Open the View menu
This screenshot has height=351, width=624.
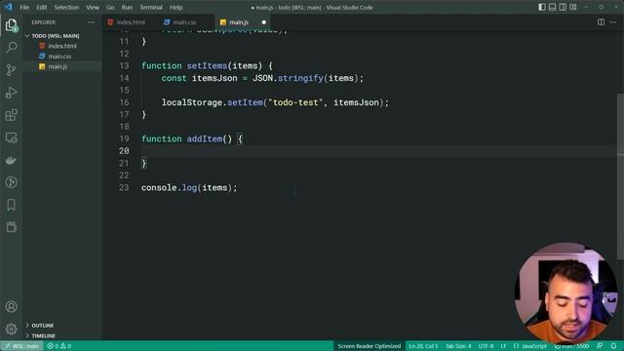coord(93,7)
